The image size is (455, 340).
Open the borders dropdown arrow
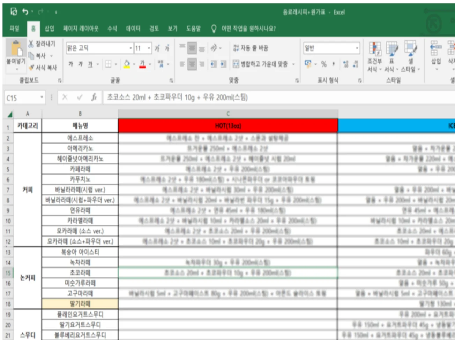[x=116, y=64]
